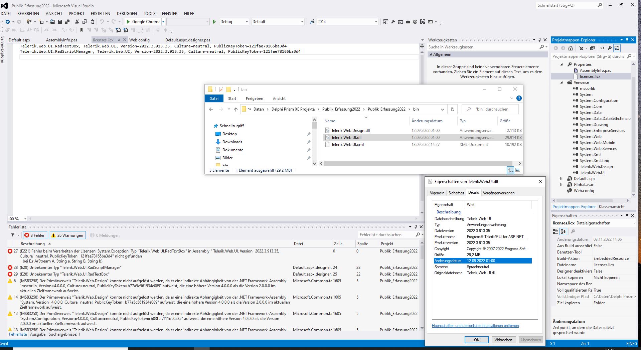
Task: Click the Cut scissors icon
Action: click(77, 22)
